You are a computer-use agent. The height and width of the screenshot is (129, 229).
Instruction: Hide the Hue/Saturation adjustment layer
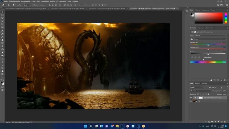tap(191, 98)
